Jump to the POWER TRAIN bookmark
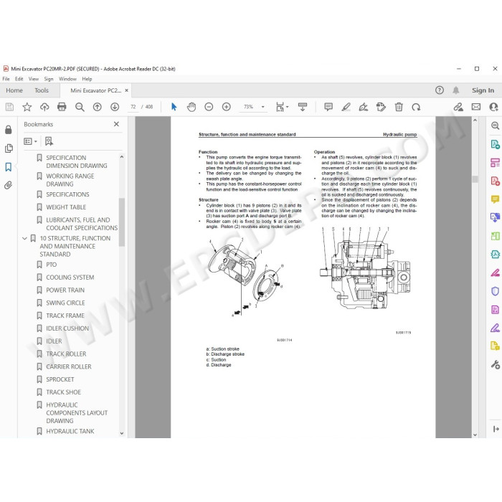 click(x=65, y=290)
